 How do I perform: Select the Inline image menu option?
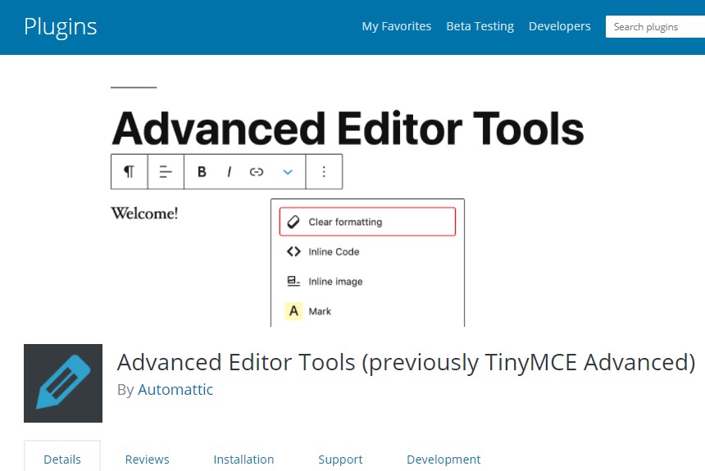tap(335, 282)
